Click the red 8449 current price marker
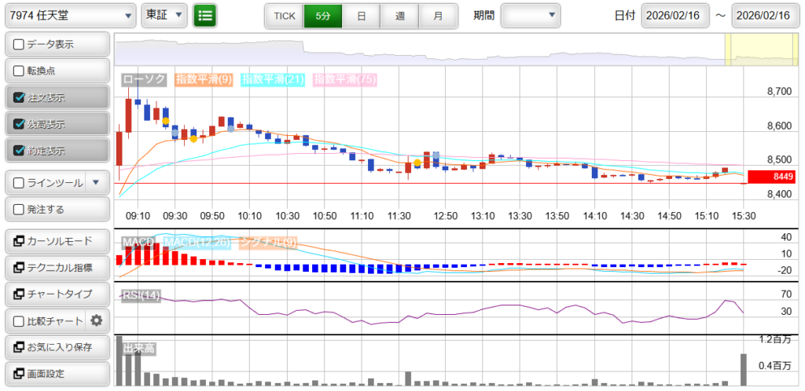Viewport: 805px width, 391px height. click(x=771, y=177)
